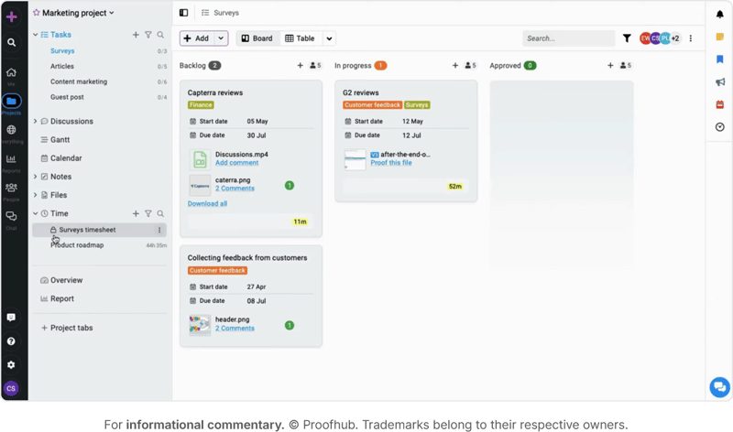Toggle the sidebar panel icon
Viewport: 733px width, 432px height.
[x=184, y=13]
